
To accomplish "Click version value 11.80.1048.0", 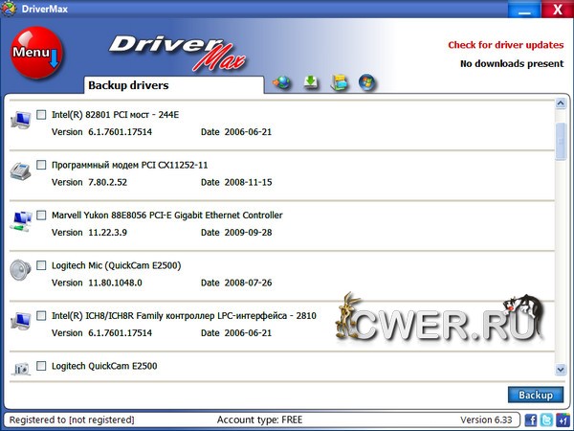I will point(115,283).
